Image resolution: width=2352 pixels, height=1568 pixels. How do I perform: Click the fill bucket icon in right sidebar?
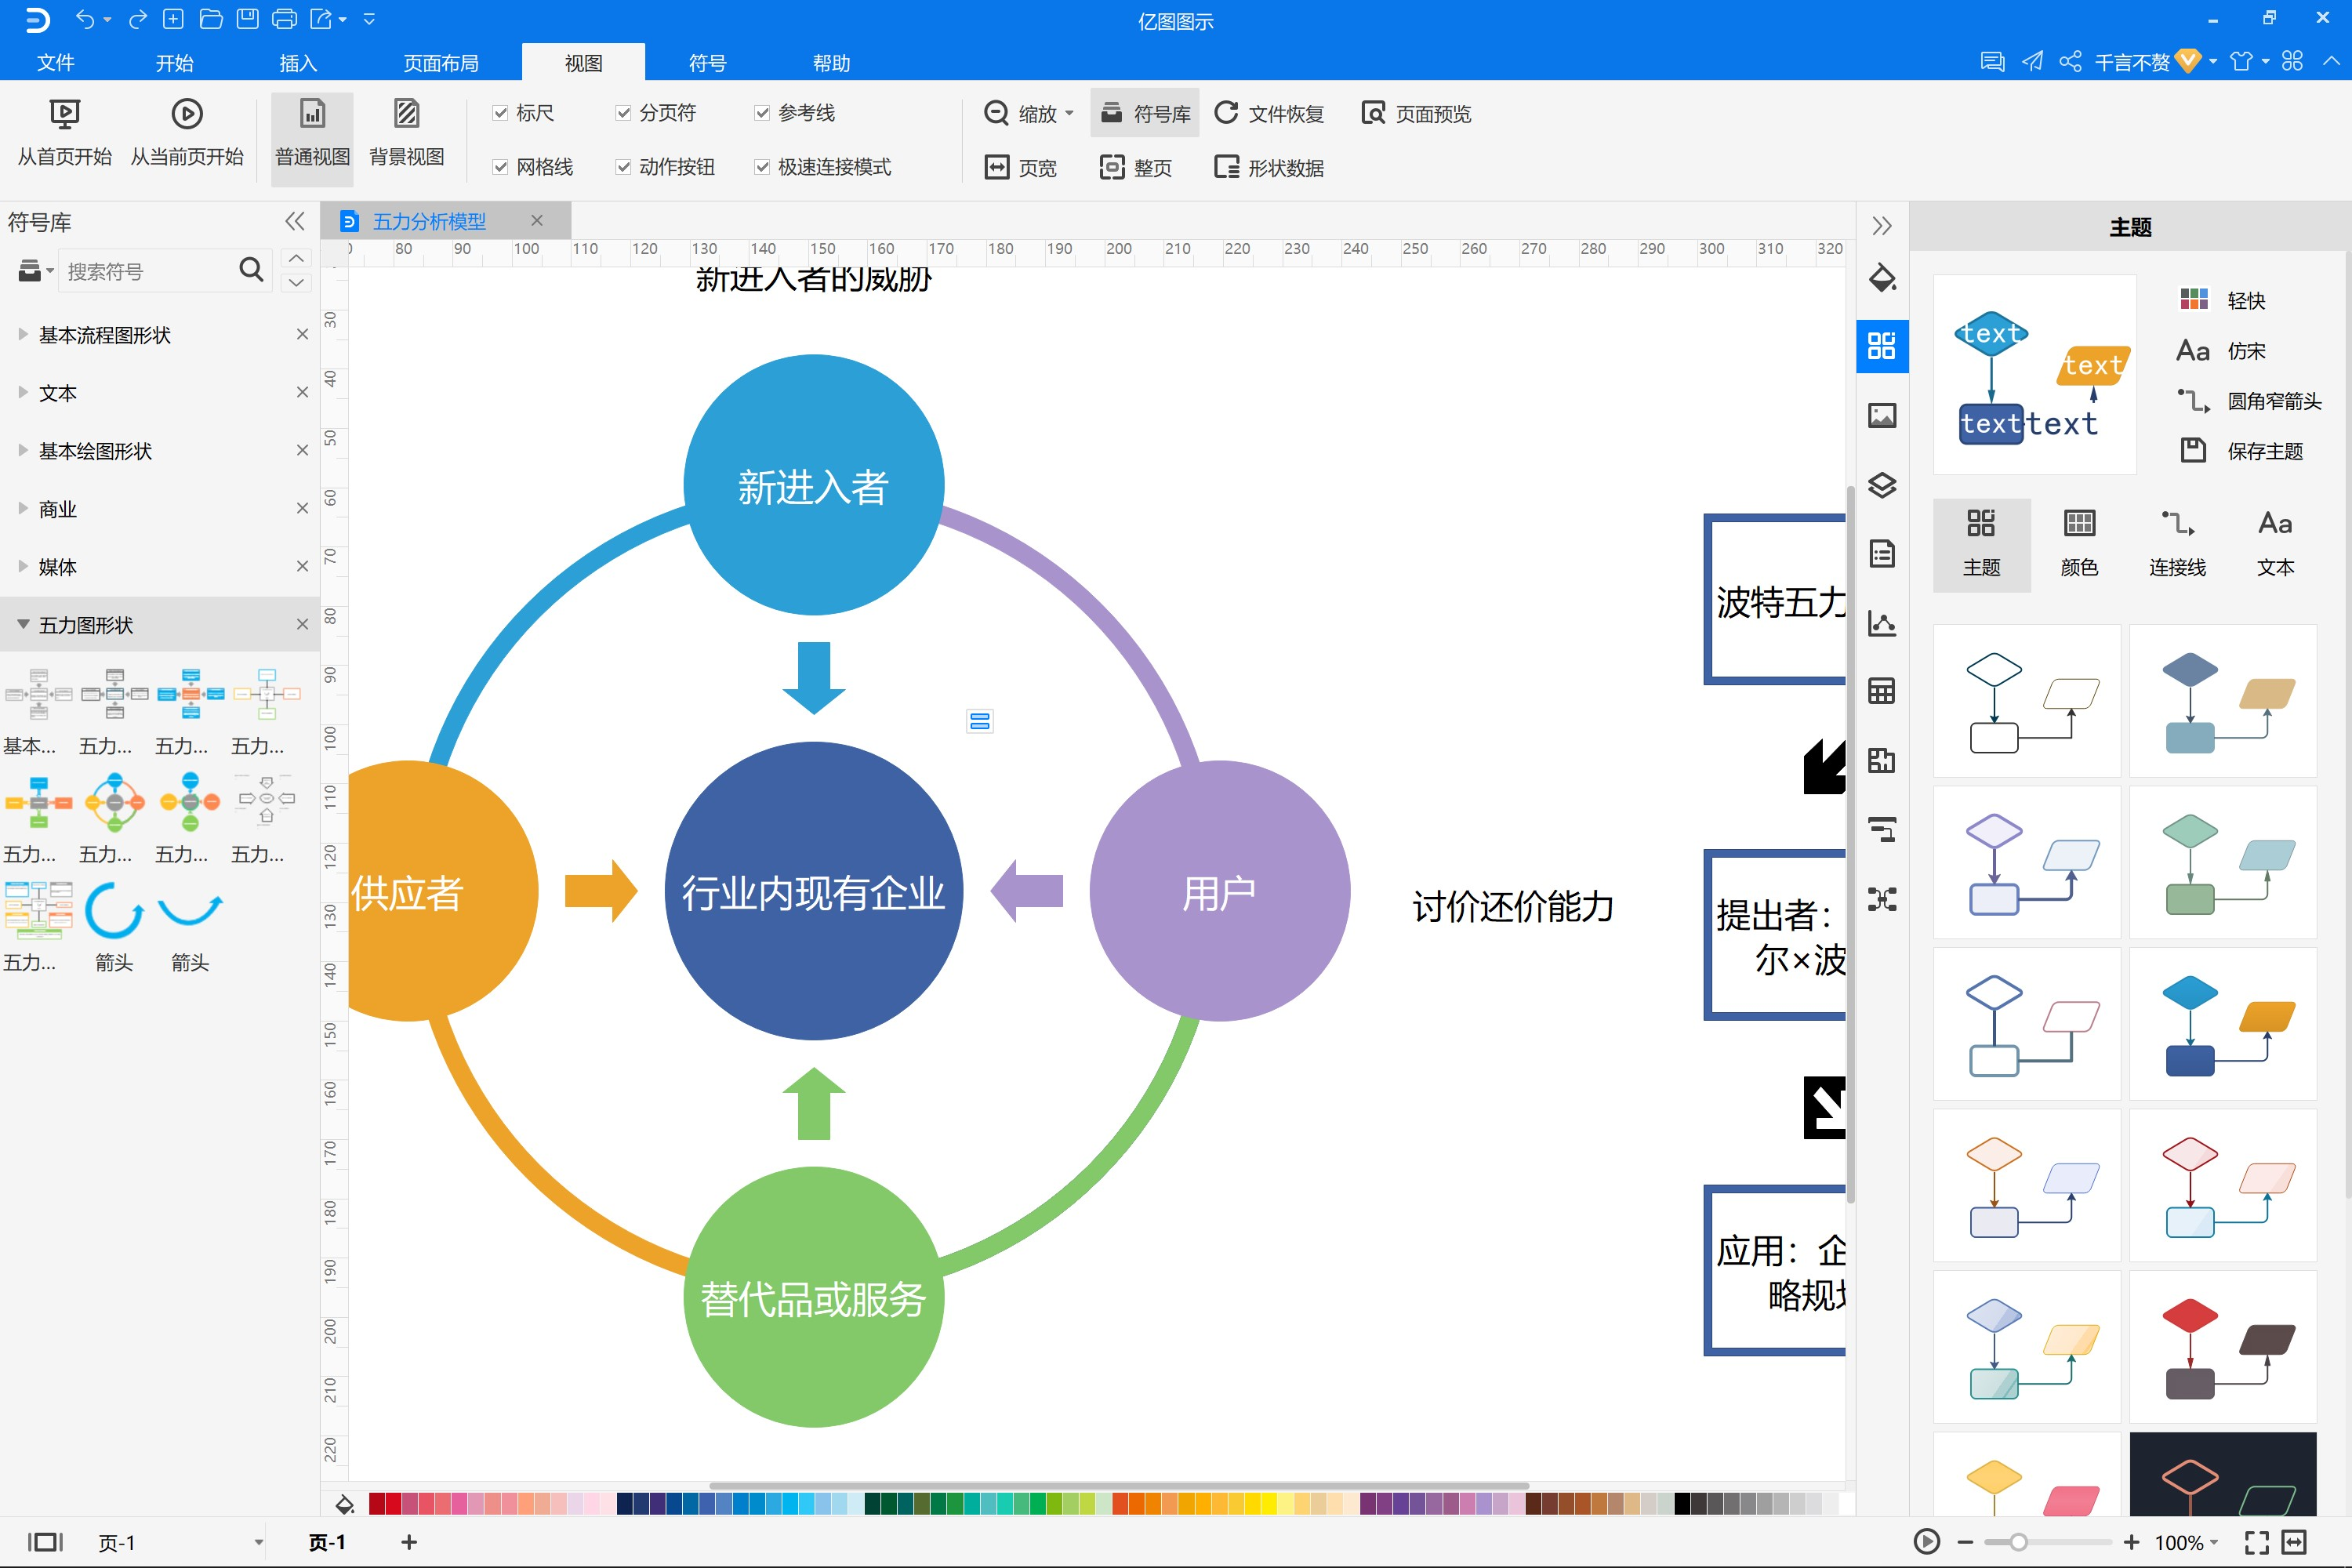(x=1881, y=278)
